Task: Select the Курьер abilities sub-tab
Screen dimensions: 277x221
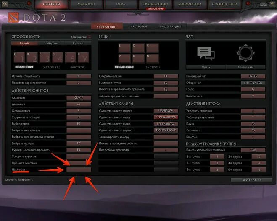Action: (78, 43)
